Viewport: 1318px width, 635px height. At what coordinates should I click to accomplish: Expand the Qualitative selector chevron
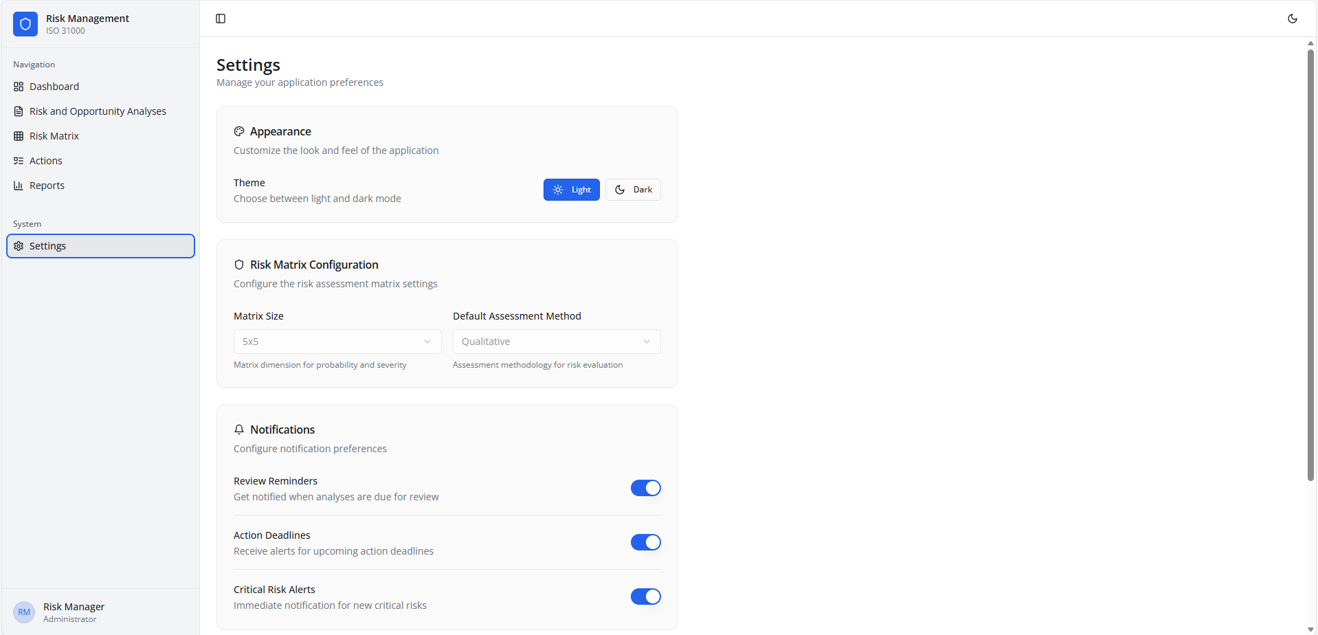(646, 342)
